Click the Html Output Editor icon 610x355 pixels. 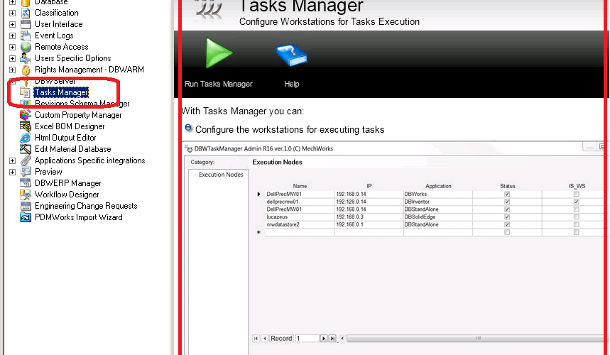tap(26, 138)
